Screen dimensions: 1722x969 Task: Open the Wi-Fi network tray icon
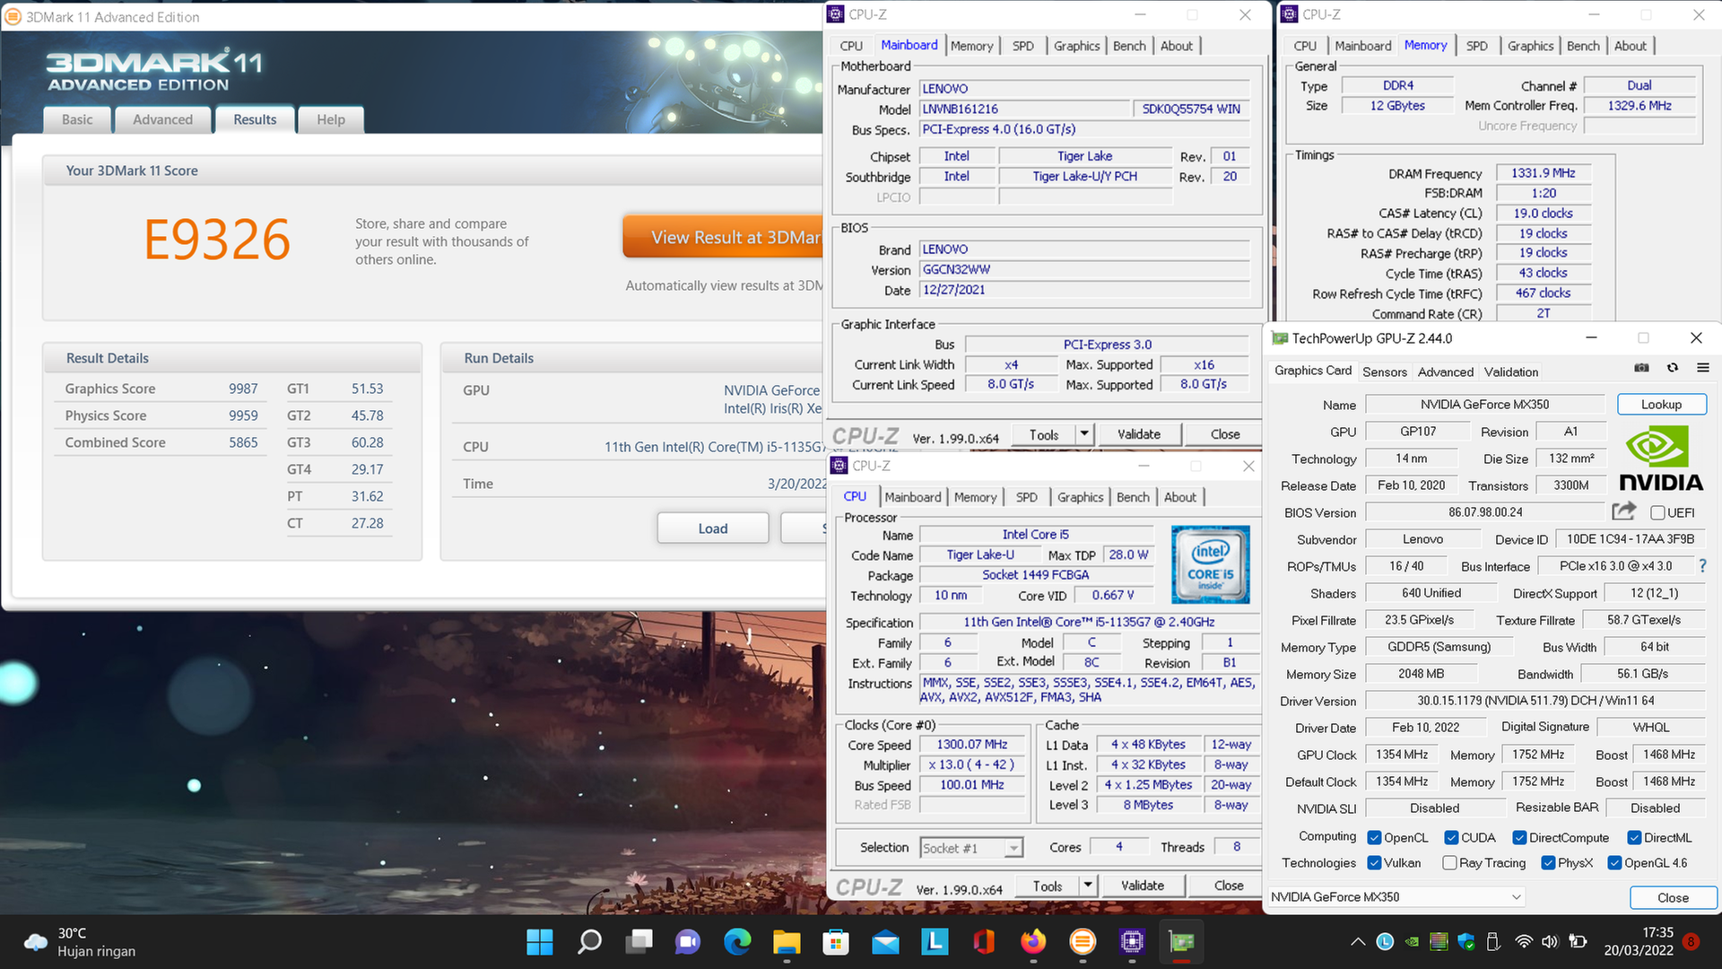click(x=1523, y=941)
